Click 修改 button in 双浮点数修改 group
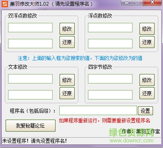 click(67, 29)
